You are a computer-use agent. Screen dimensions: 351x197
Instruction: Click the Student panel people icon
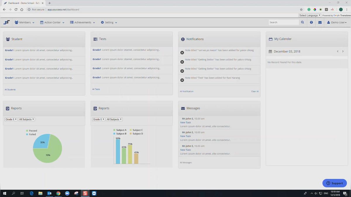(x=8, y=39)
